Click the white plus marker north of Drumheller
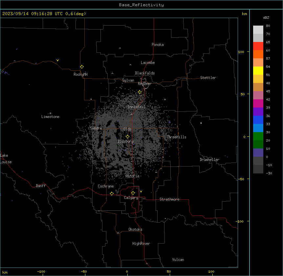 [x=201, y=123]
